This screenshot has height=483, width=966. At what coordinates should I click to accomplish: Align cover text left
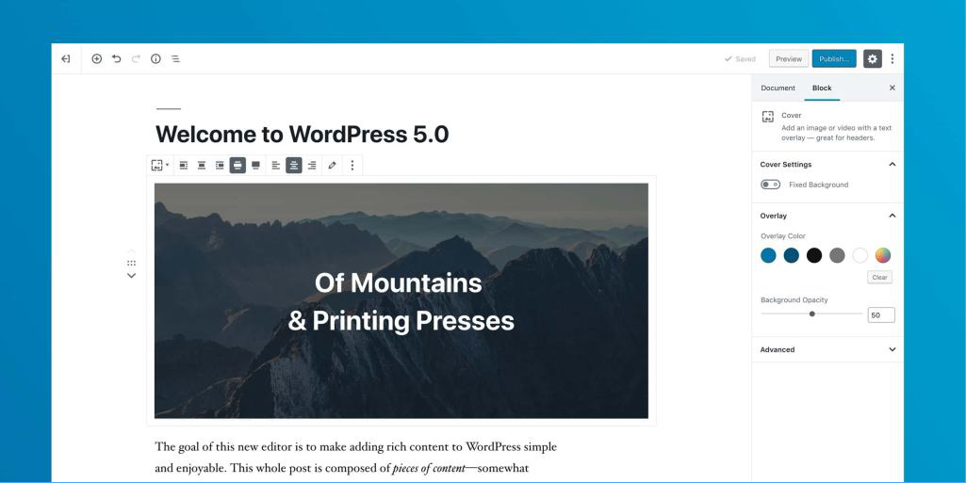276,166
